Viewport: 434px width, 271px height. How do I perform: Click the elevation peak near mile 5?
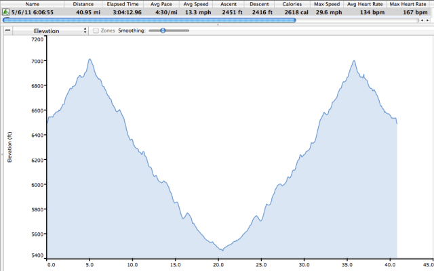[90, 59]
